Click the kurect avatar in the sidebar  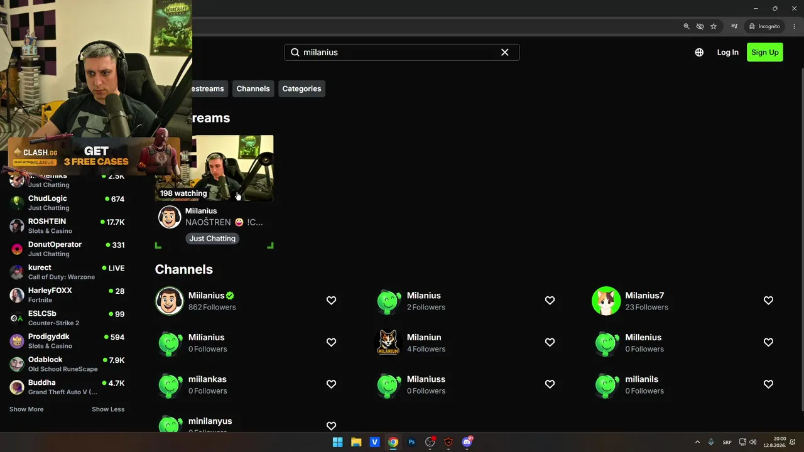(x=17, y=272)
